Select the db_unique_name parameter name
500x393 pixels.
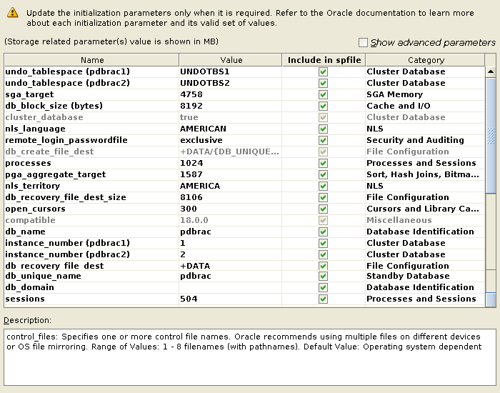(x=43, y=277)
